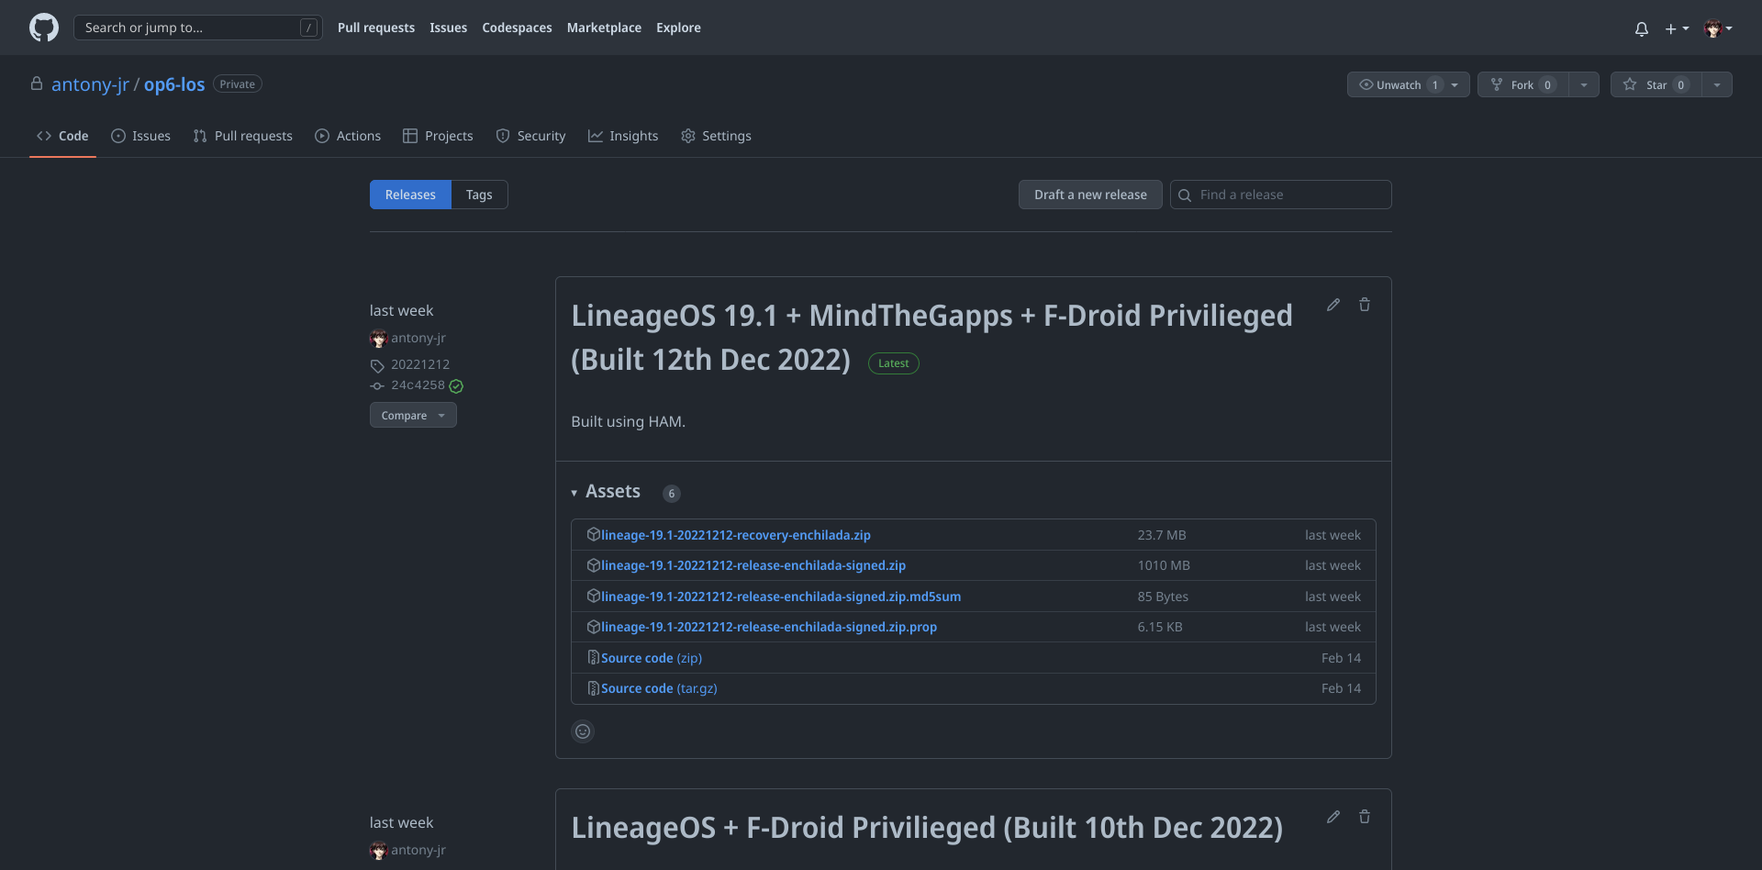
Task: Open the repository Settings tab
Action: [716, 136]
